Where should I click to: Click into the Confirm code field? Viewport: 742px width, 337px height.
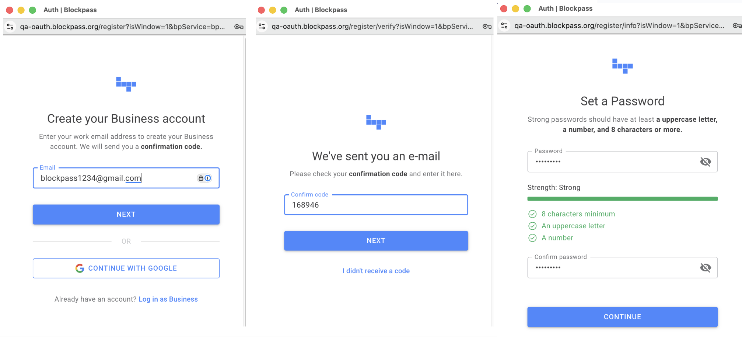(x=376, y=205)
